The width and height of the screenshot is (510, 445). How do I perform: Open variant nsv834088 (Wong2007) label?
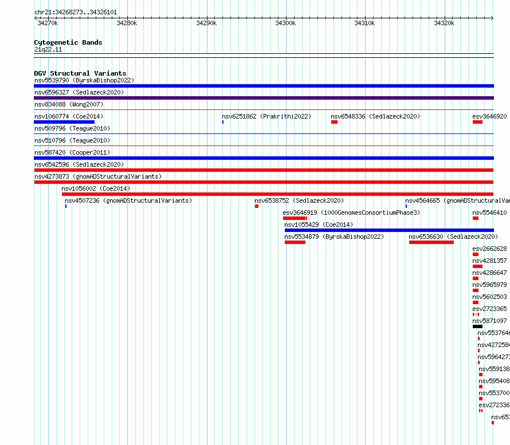[69, 104]
